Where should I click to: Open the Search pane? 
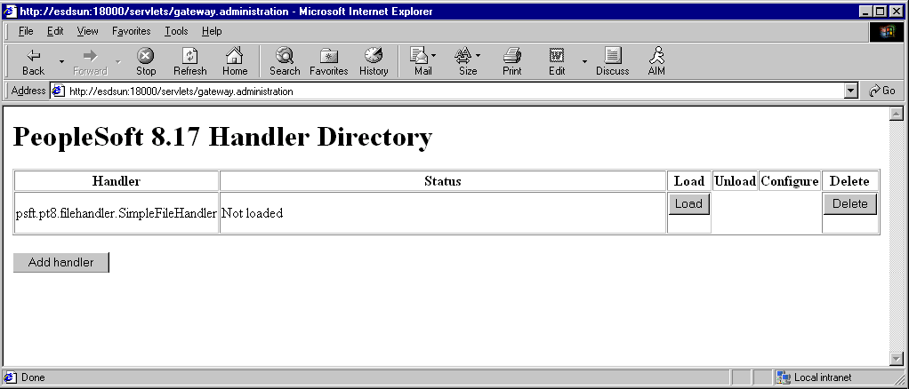click(x=285, y=62)
